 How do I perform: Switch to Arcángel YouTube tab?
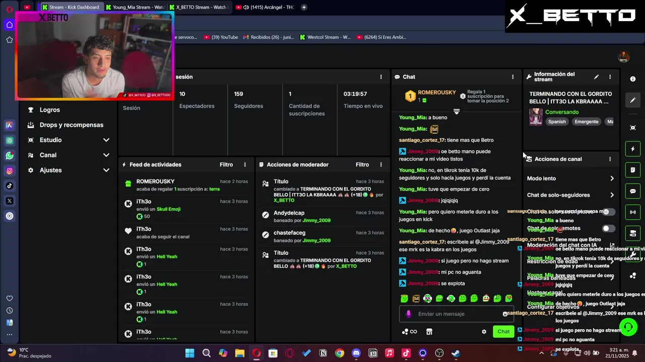coord(266,7)
